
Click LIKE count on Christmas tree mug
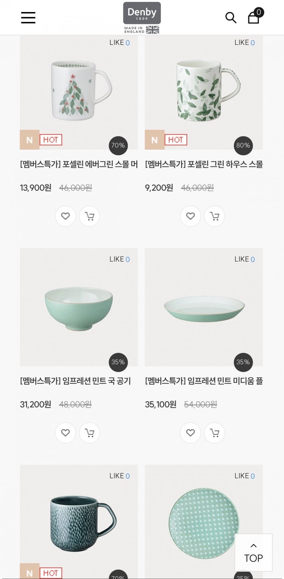[120, 43]
